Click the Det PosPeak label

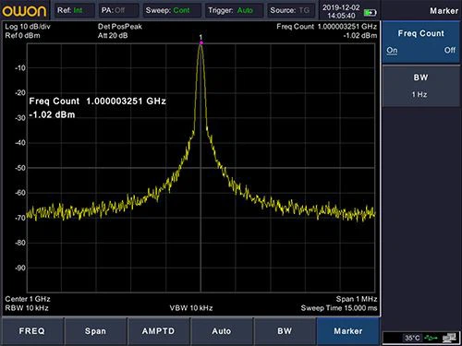[120, 27]
